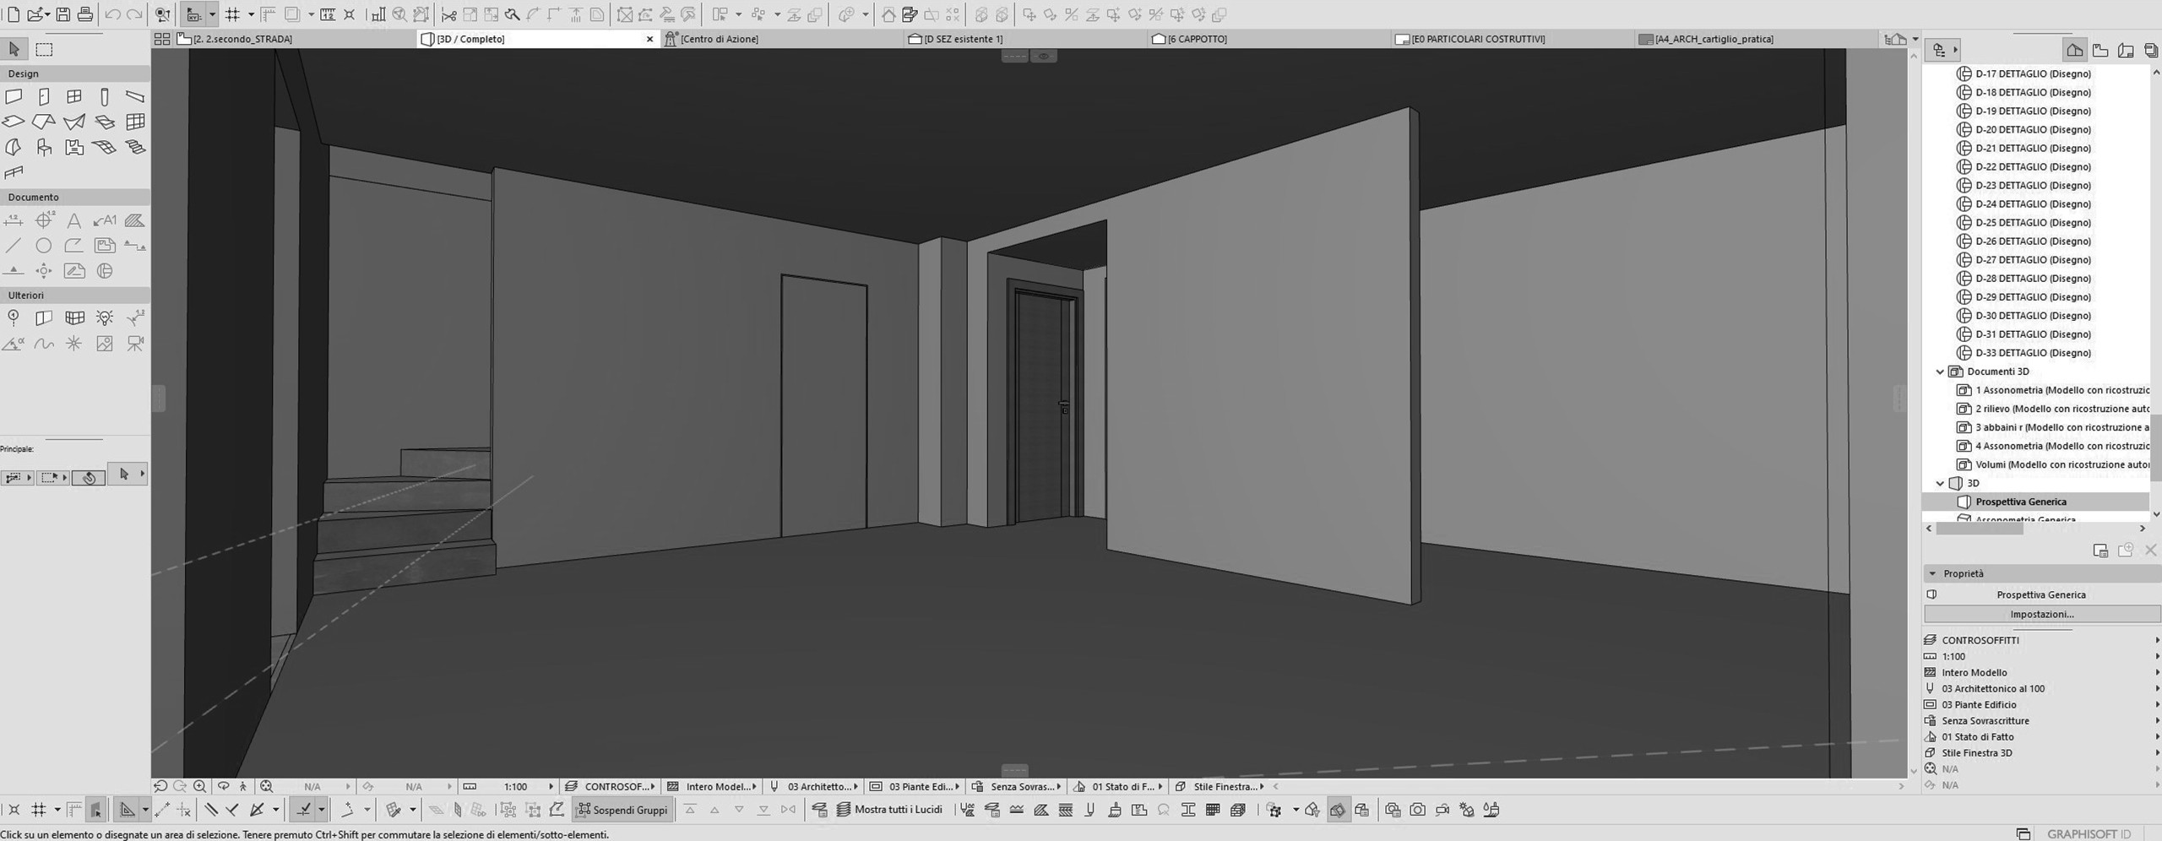Select the Circle/Arc tool
Screen dimensions: 2162x841
tap(44, 247)
